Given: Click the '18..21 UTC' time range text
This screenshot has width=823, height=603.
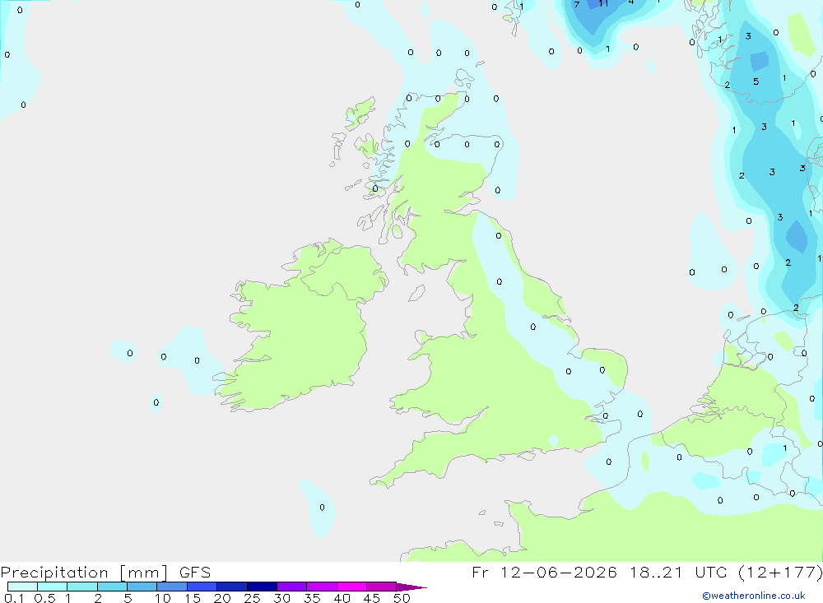Looking at the screenshot, I should point(678,573).
